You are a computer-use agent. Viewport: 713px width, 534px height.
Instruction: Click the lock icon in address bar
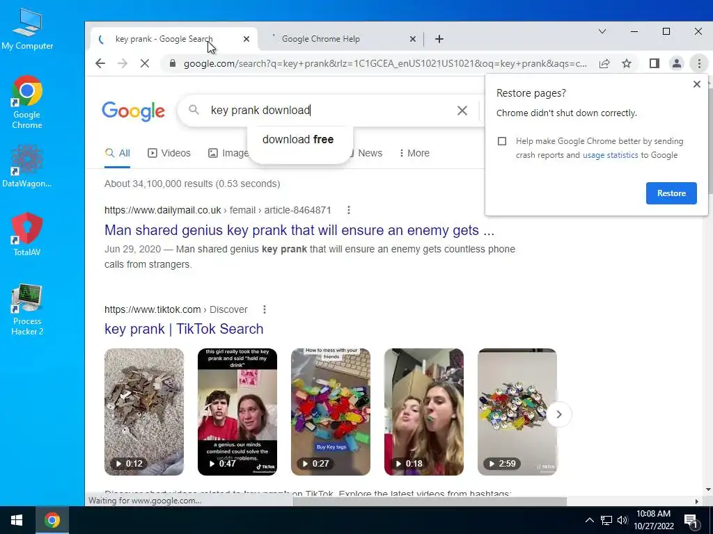[173, 63]
